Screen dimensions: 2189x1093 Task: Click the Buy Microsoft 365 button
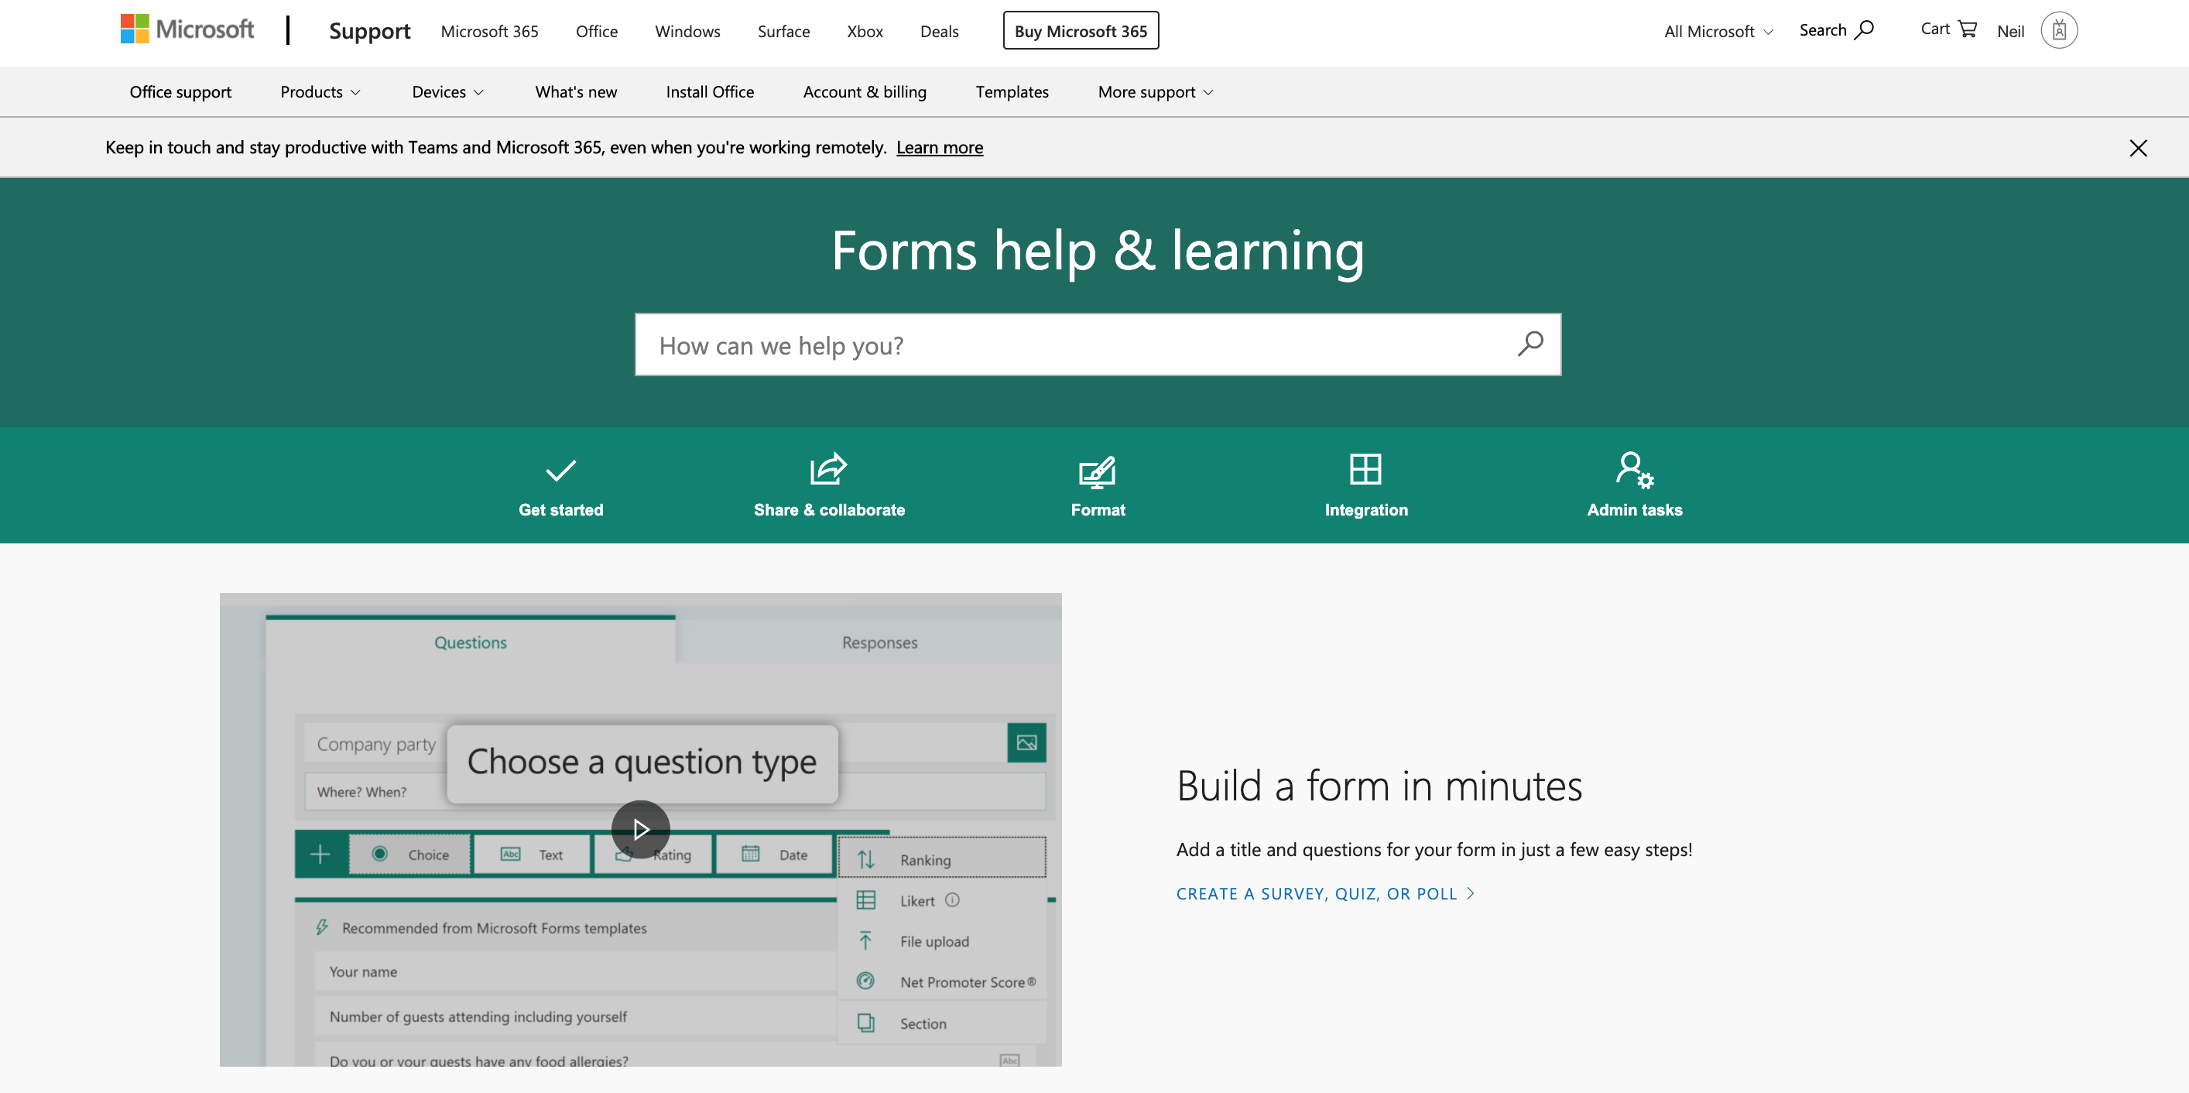tap(1080, 31)
